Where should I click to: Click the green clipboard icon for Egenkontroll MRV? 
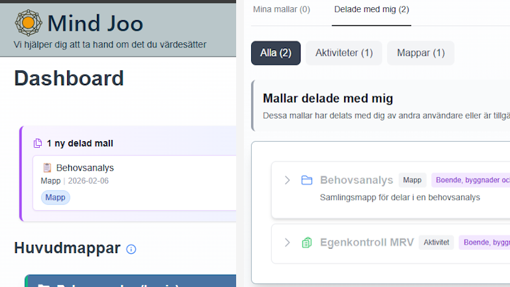(x=307, y=243)
